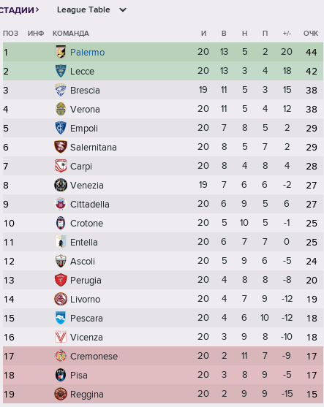Click the Vicenza club badge
The height and width of the screenshot is (407, 324).
(x=61, y=337)
